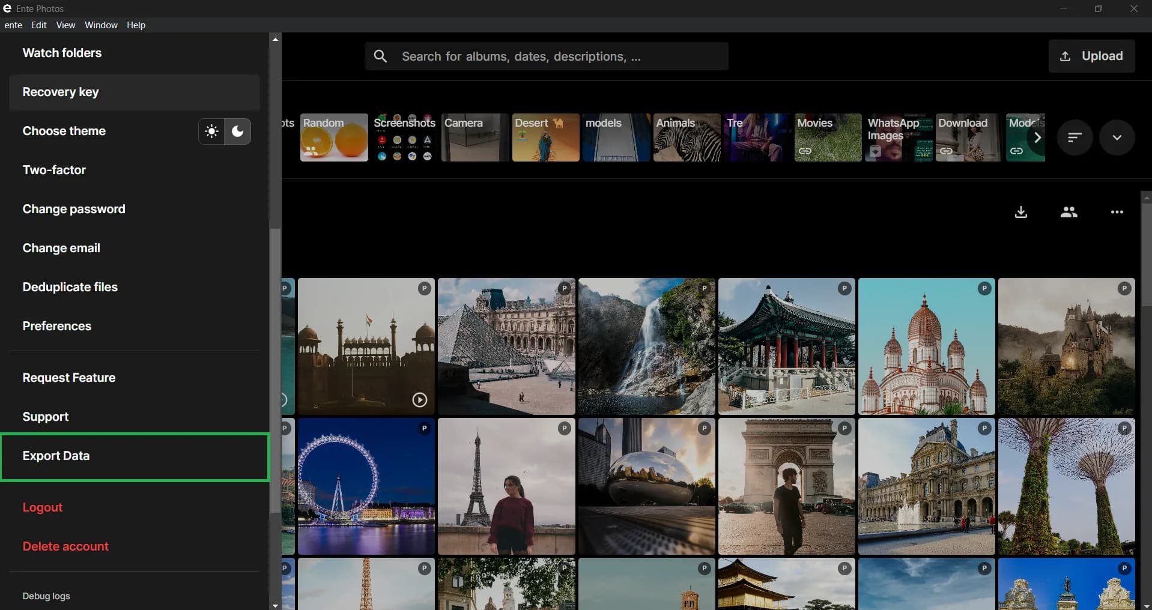Open the album overflow three-dots menu

point(1117,211)
